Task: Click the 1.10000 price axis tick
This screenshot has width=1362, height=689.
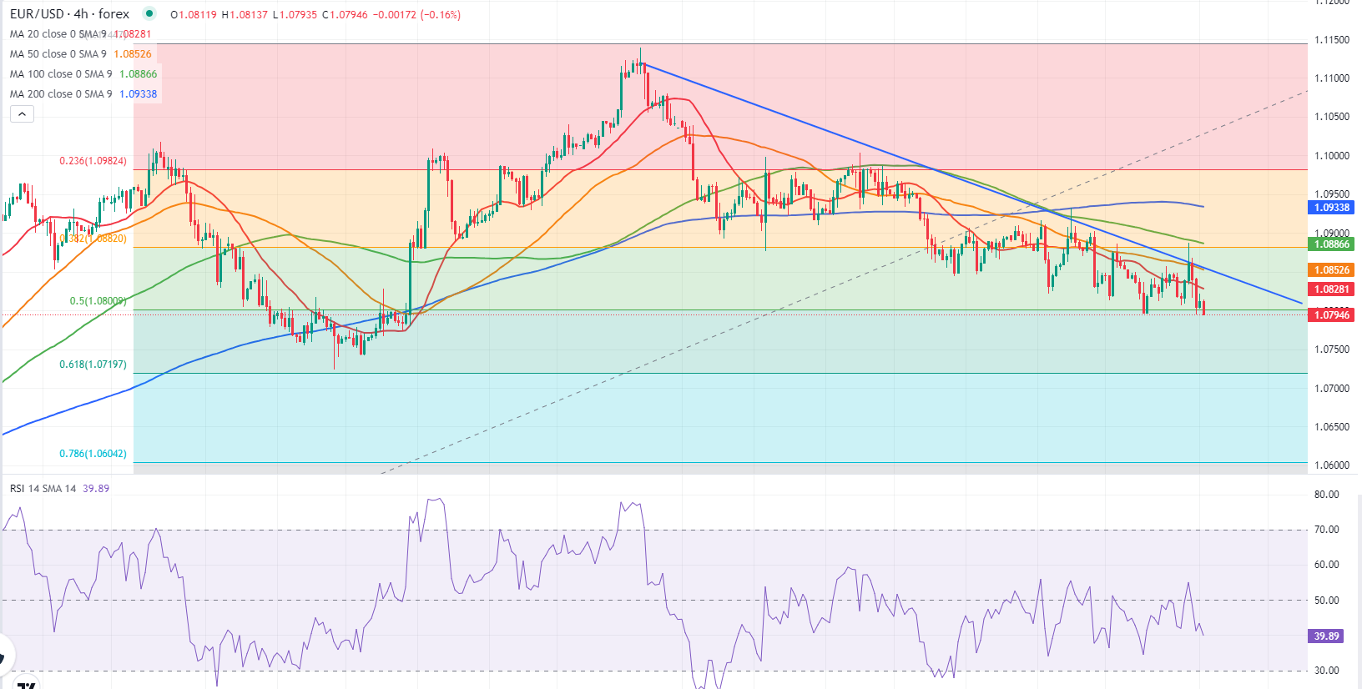Action: click(x=1331, y=156)
